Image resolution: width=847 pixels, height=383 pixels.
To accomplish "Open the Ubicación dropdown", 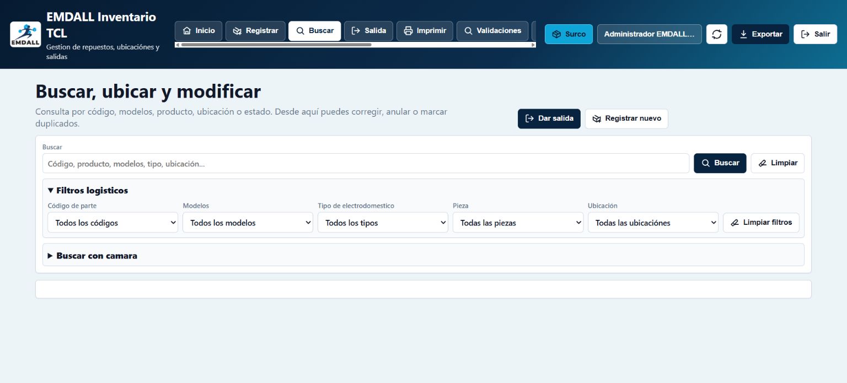I will (653, 223).
